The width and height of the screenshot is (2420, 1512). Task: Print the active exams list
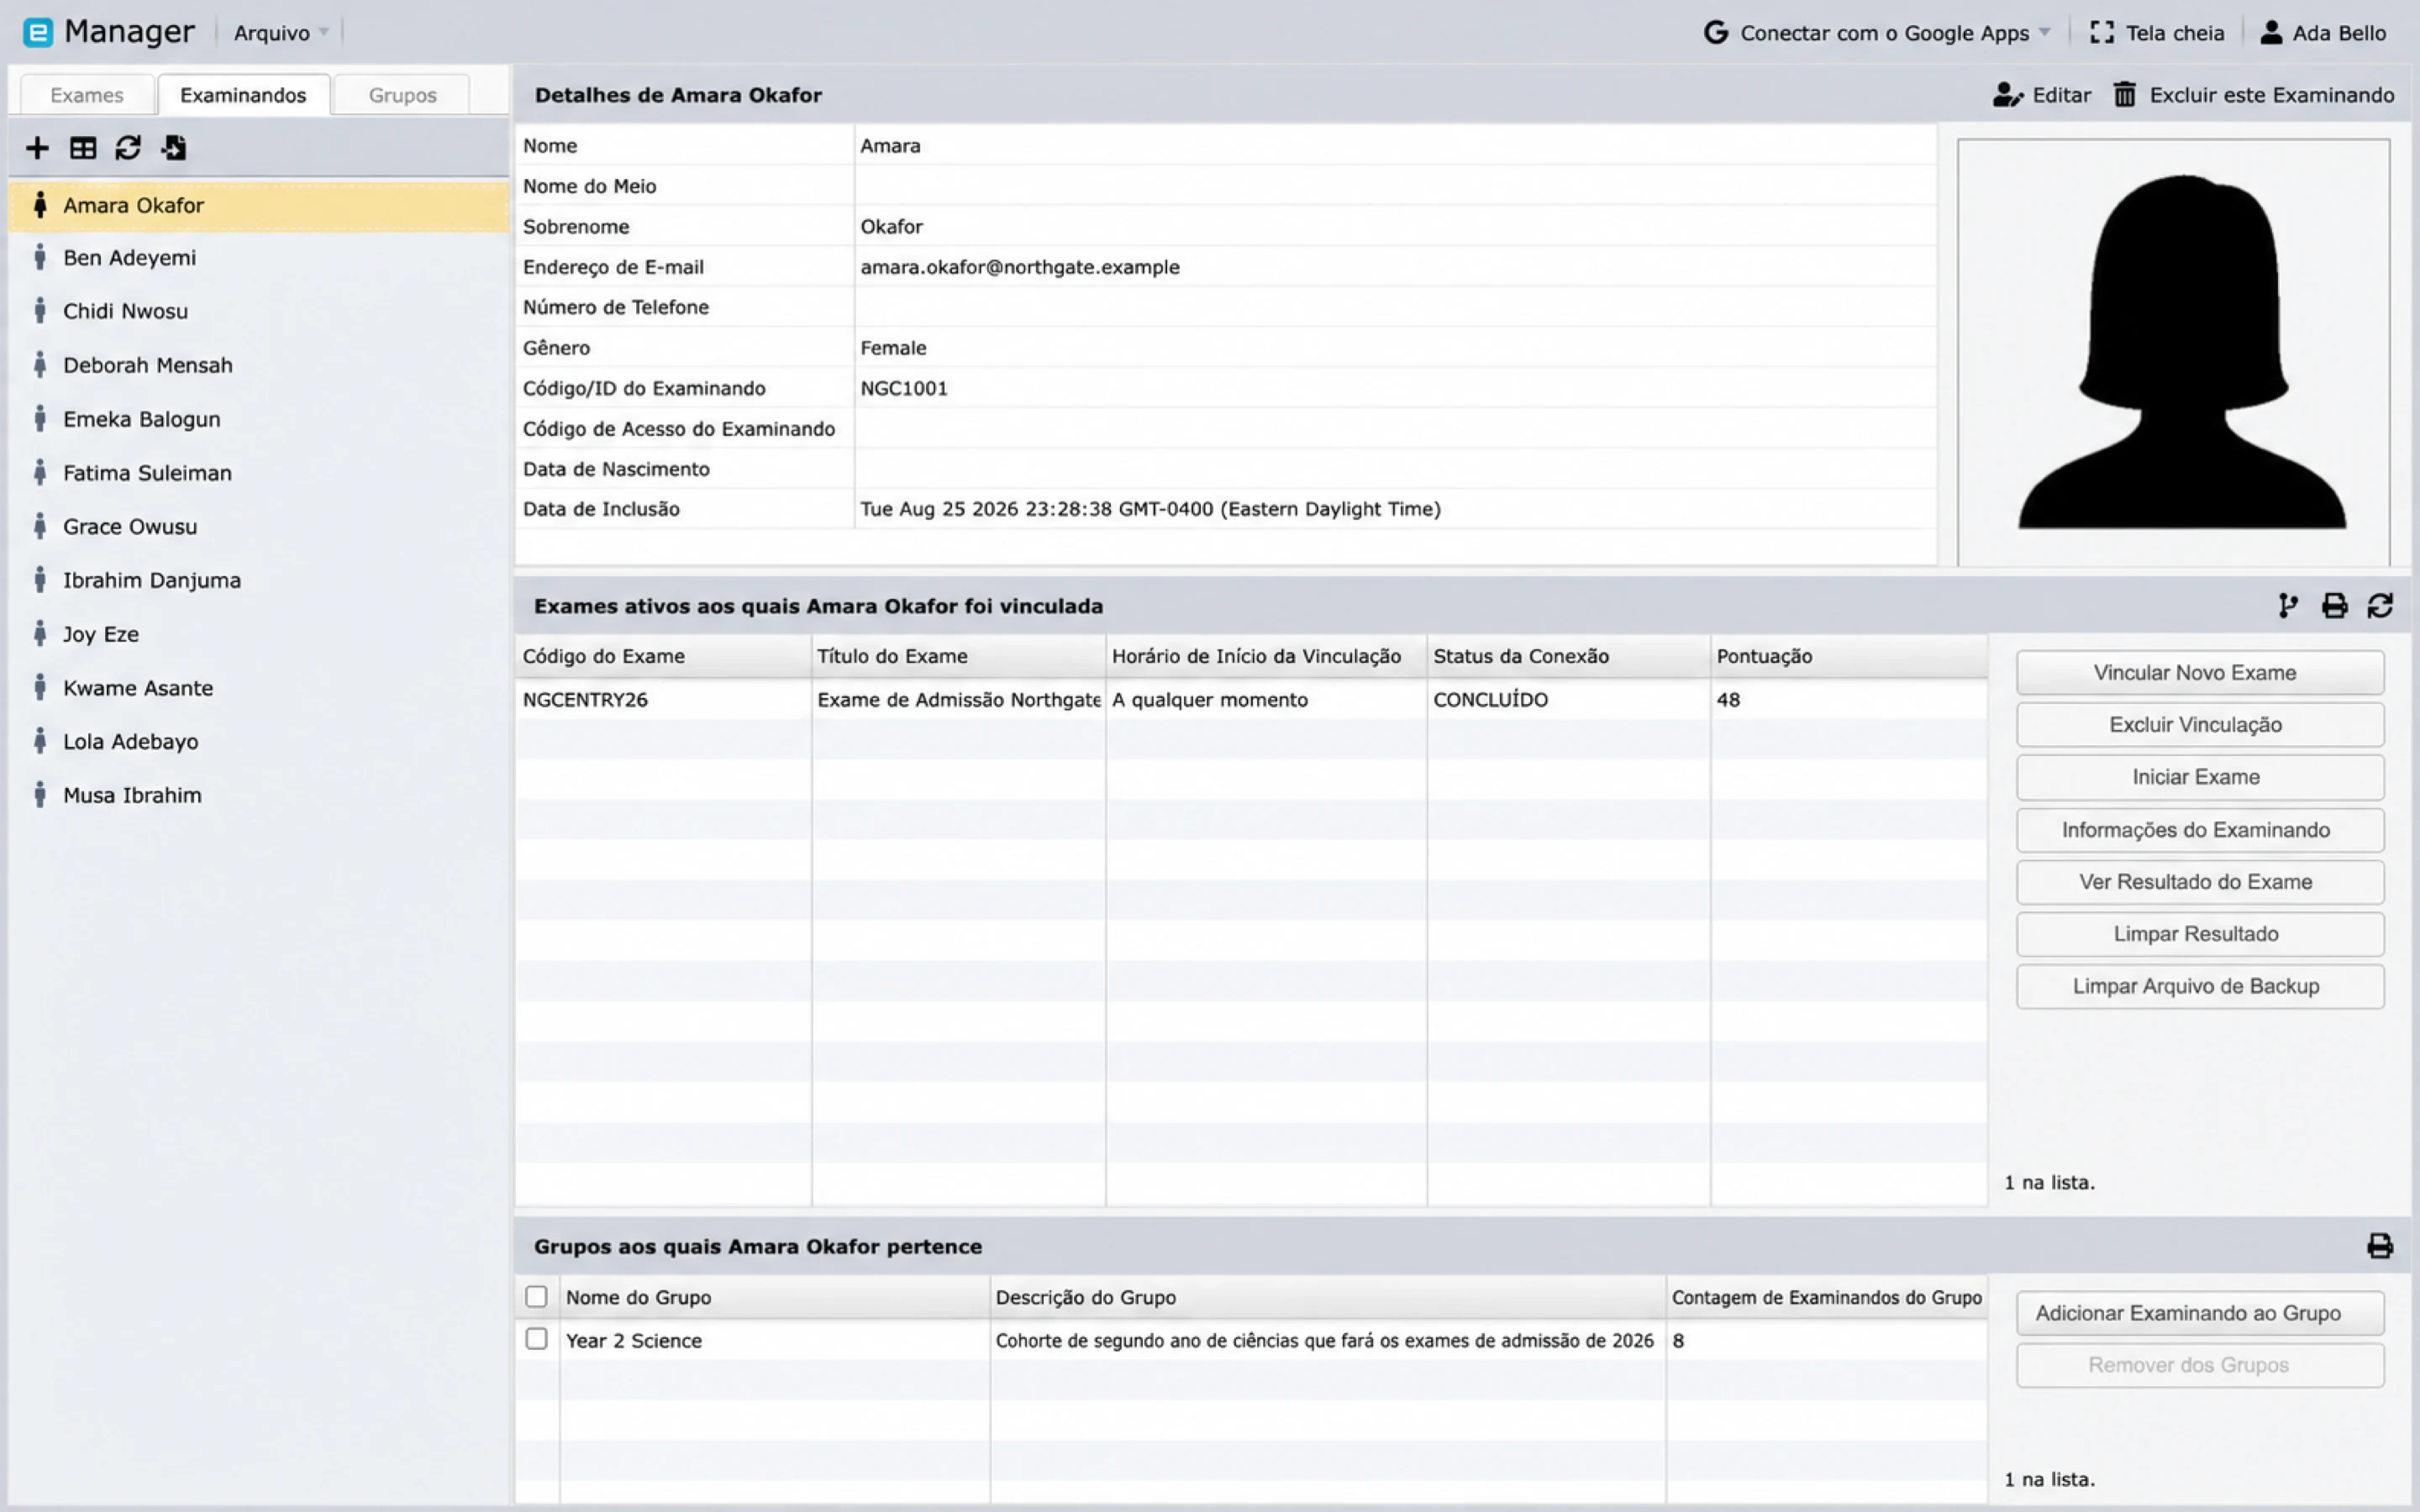[x=2334, y=606]
